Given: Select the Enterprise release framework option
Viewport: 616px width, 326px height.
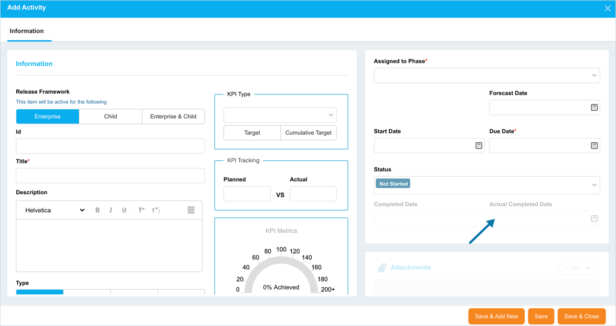Looking at the screenshot, I should click(48, 116).
